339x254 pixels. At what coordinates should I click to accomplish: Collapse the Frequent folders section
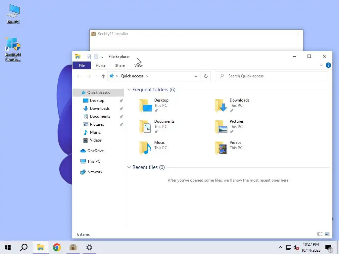tap(129, 89)
